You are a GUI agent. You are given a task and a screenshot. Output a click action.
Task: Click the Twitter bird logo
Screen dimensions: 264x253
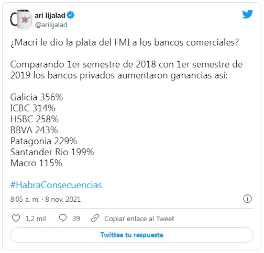[247, 14]
